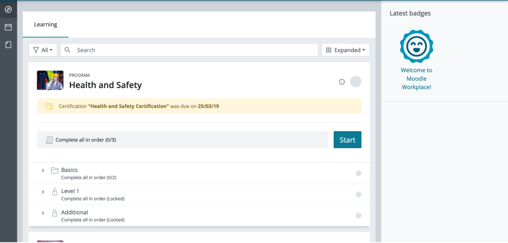Image resolution: width=508 pixels, height=243 pixels.
Task: Open the calendar icon in left sidebar
Action: point(8,27)
